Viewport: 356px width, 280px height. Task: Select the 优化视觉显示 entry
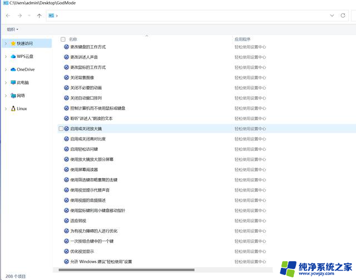[82, 252]
